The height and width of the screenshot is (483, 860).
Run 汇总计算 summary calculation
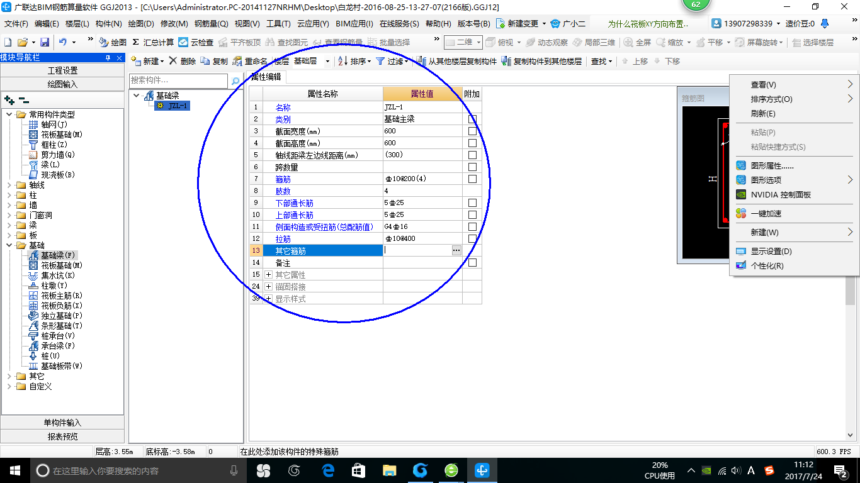(x=153, y=42)
